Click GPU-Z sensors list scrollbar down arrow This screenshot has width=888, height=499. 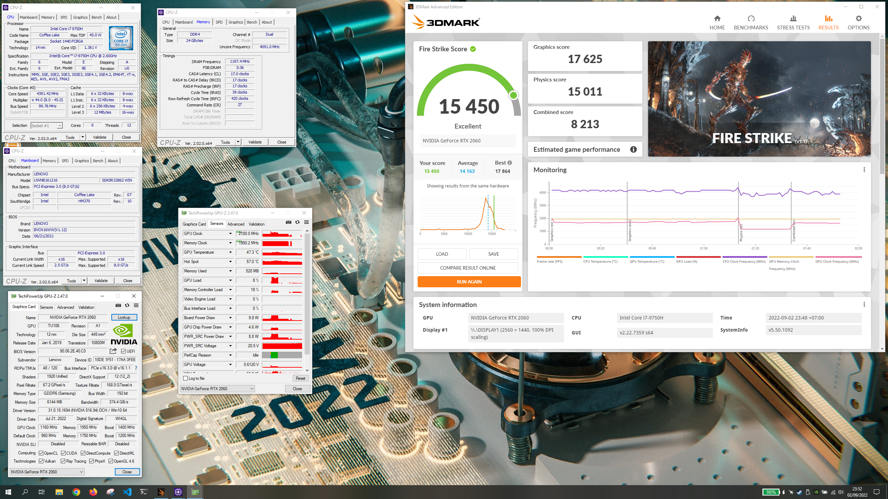point(307,370)
